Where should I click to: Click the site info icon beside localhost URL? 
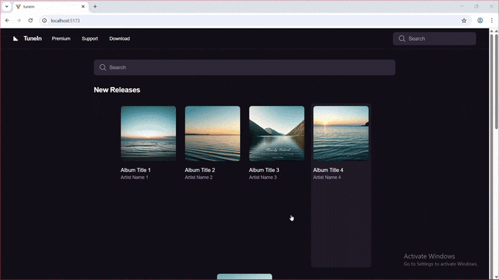click(45, 21)
